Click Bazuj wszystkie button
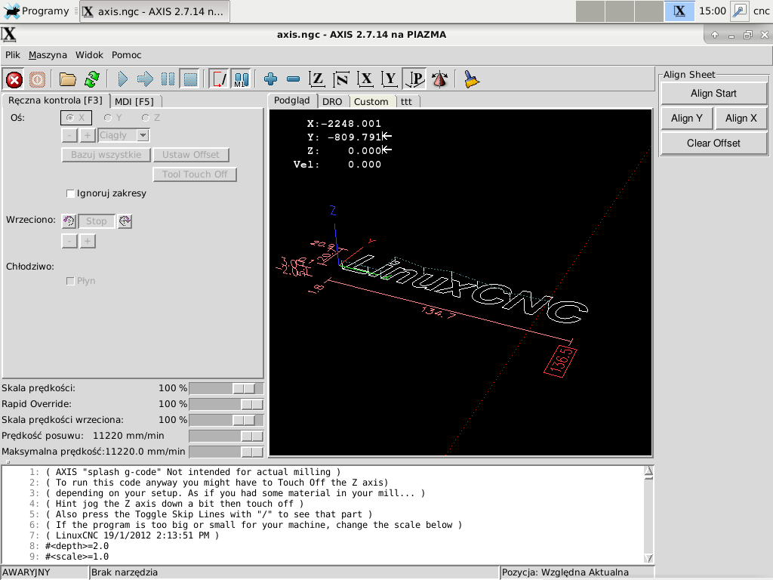The height and width of the screenshot is (580, 773). pyautogui.click(x=106, y=155)
